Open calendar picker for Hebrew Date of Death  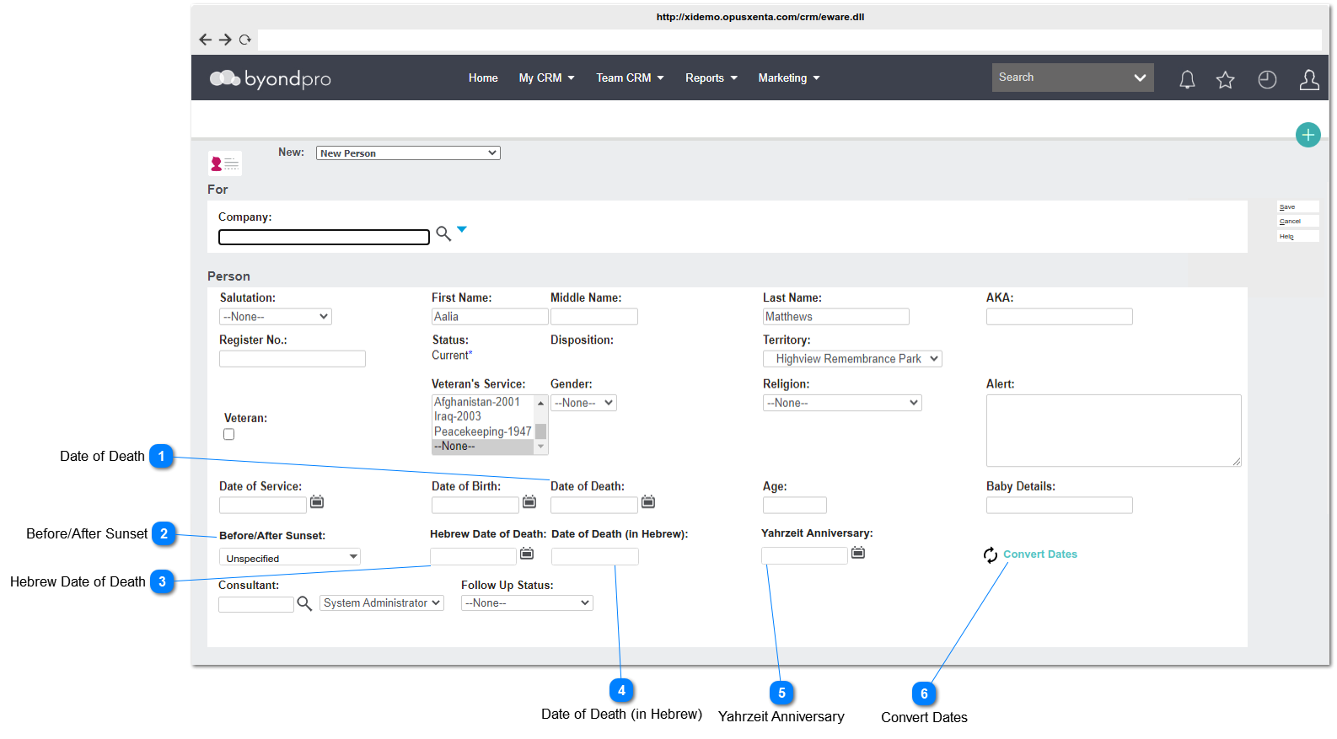(527, 554)
